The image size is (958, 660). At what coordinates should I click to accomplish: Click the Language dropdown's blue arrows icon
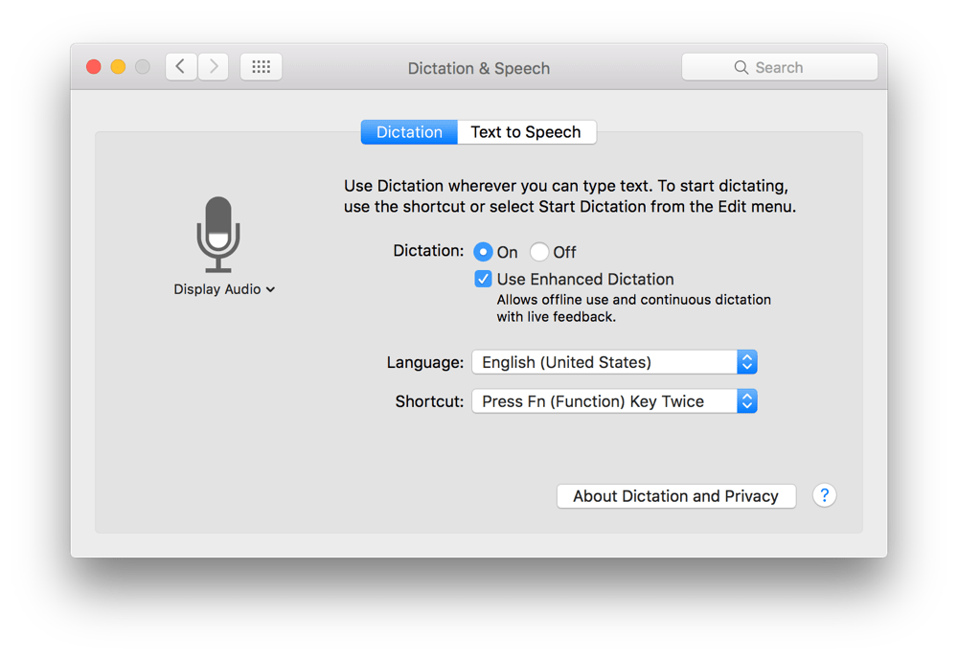(x=747, y=362)
